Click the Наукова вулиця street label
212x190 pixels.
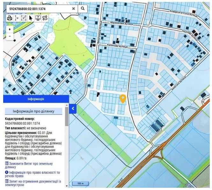(190, 35)
